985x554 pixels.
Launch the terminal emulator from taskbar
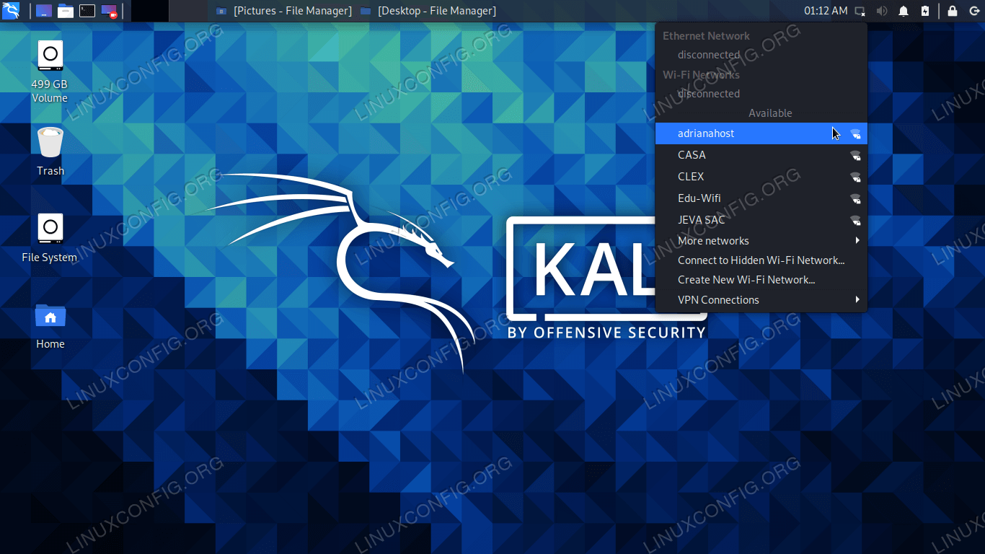point(87,11)
